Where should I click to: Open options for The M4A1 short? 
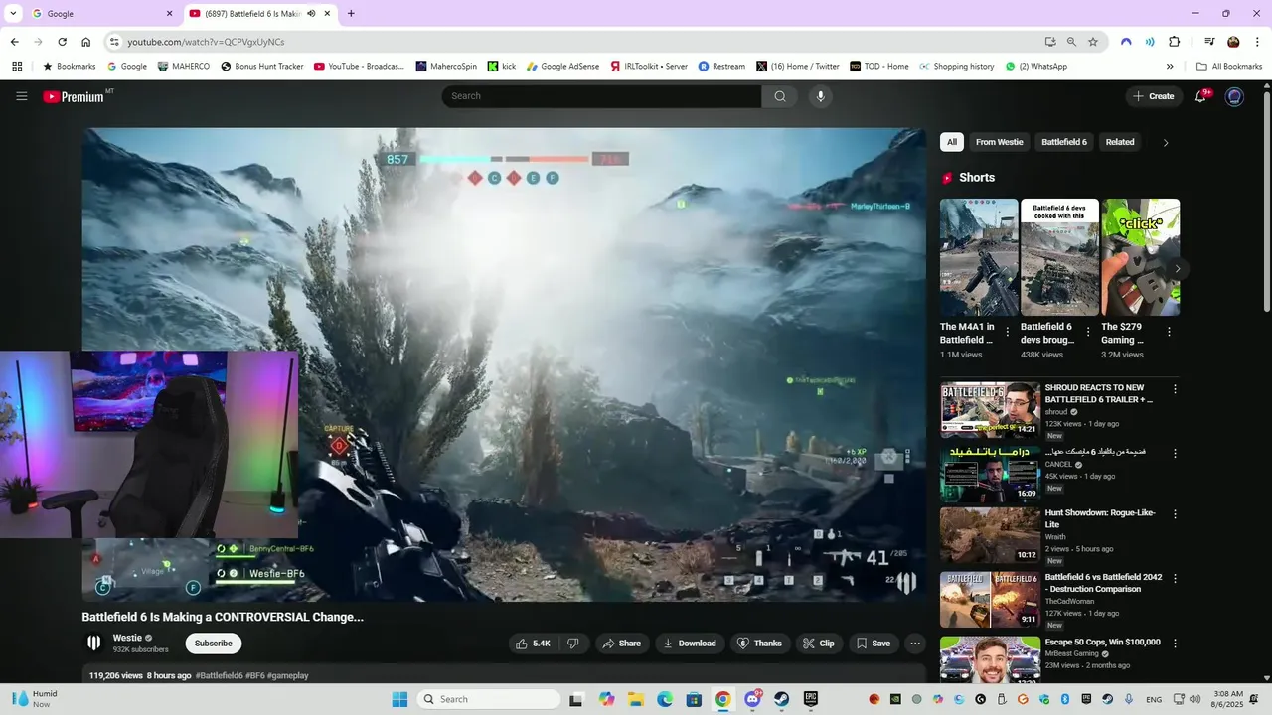pyautogui.click(x=1007, y=332)
